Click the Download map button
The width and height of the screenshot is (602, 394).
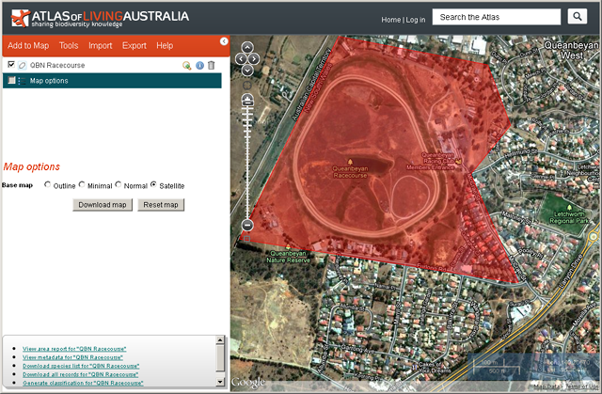tap(103, 205)
